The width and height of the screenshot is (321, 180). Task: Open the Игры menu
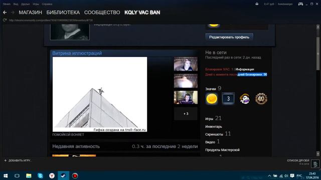click(x=36, y=4)
